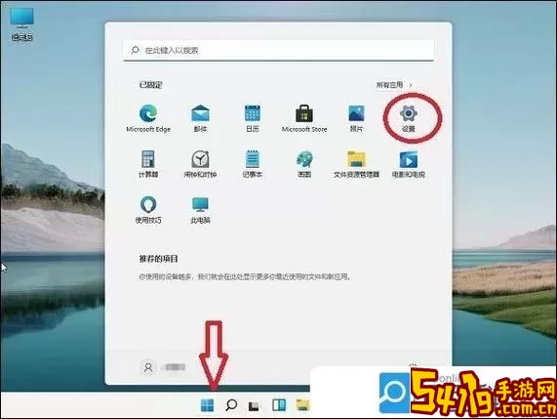
Task: Open Widgets from the taskbar
Action: pos(279,404)
